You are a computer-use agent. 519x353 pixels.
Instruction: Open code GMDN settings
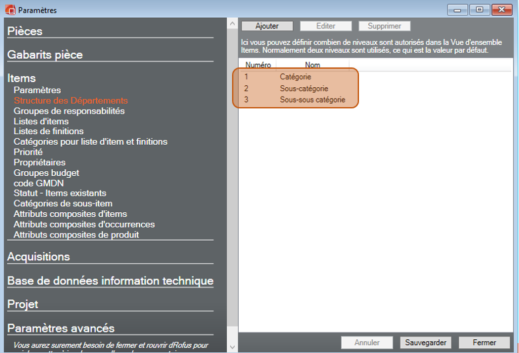[38, 183]
